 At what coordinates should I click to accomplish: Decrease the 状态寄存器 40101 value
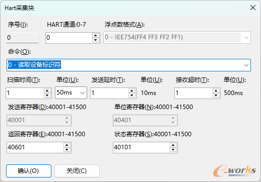click(x=173, y=150)
